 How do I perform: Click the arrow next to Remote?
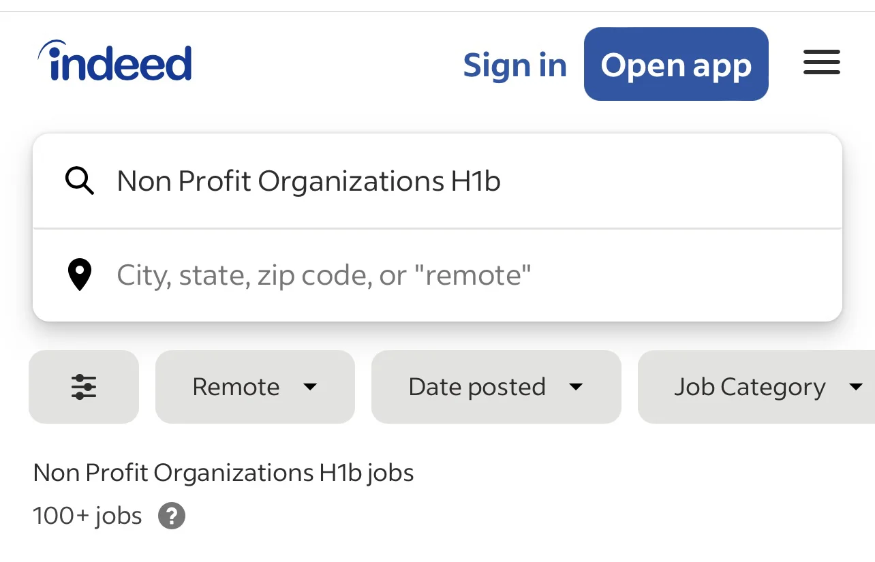pos(310,387)
